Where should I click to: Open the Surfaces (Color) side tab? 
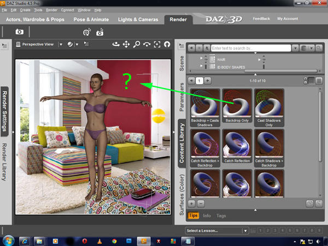pos(181,195)
